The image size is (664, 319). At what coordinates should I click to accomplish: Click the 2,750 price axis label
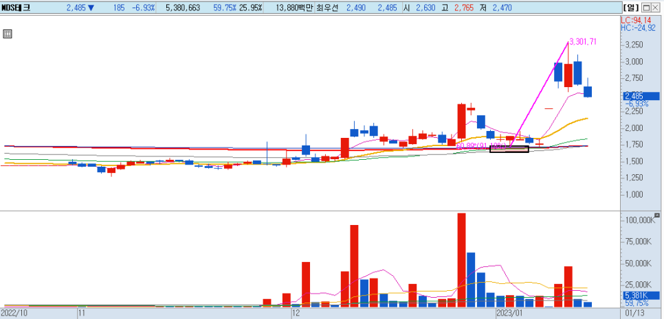(x=634, y=78)
